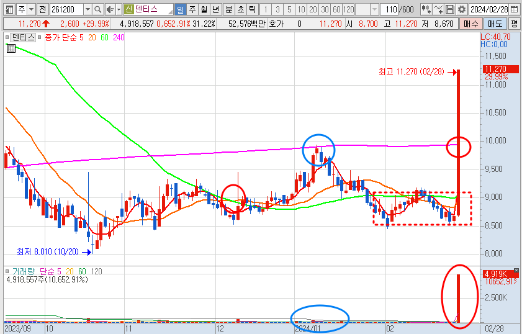Click the current price tag 11,270 on axis
The height and width of the screenshot is (334, 522).
click(500, 69)
